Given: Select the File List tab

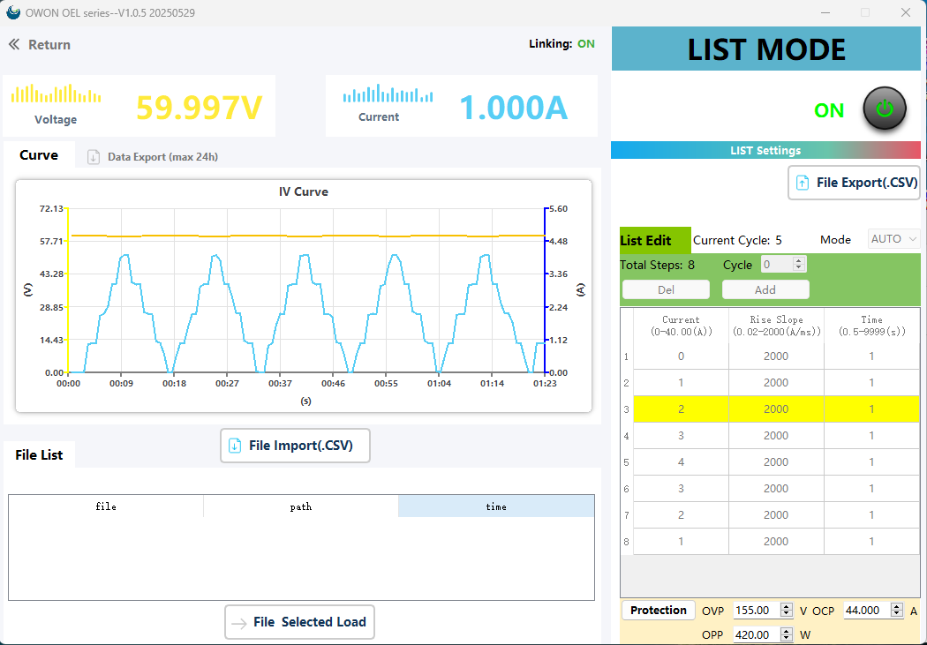Looking at the screenshot, I should click(x=40, y=455).
